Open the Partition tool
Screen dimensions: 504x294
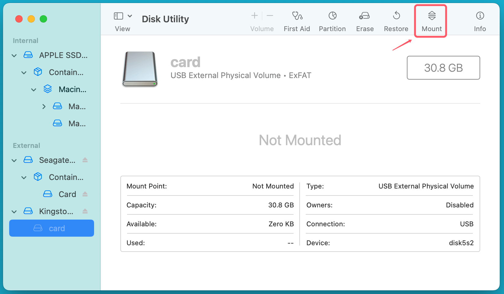[x=332, y=21]
